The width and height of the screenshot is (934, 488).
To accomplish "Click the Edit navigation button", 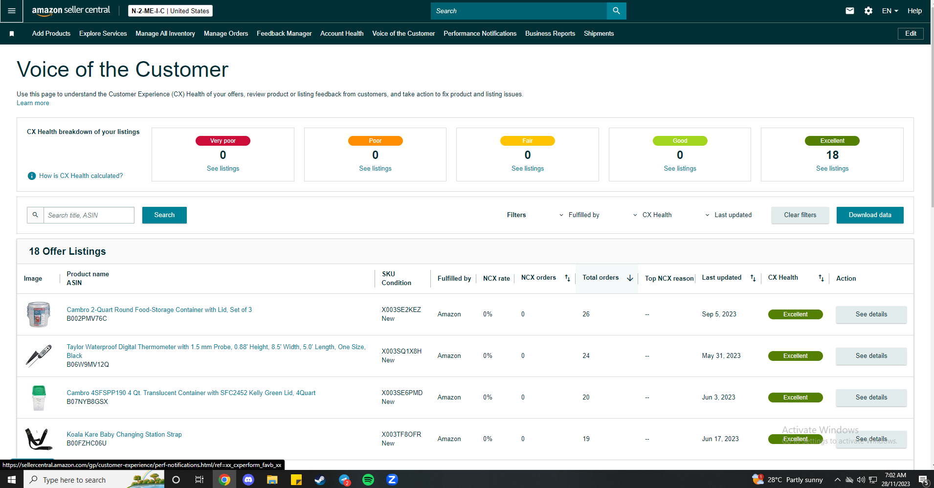I will click(x=911, y=34).
